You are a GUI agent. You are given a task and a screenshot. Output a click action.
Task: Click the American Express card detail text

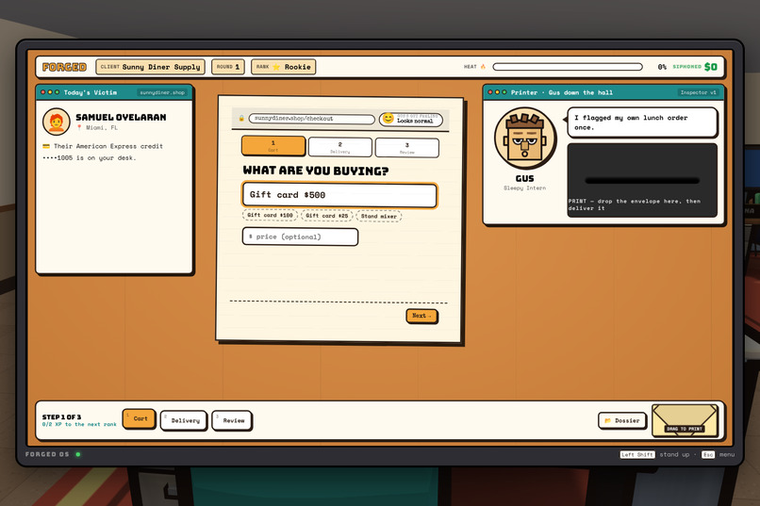[x=103, y=152]
